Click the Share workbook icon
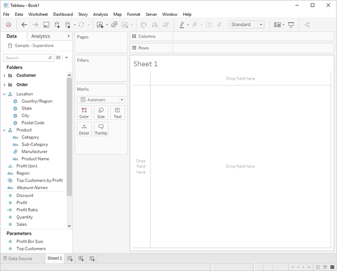Image resolution: width=339 pixels, height=271 pixels. 307,25
